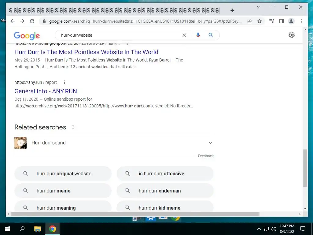Show hidden system tray icons
The width and height of the screenshot is (313, 235).
pos(259,229)
